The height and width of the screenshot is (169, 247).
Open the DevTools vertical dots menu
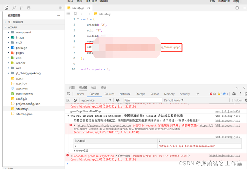click(240, 94)
